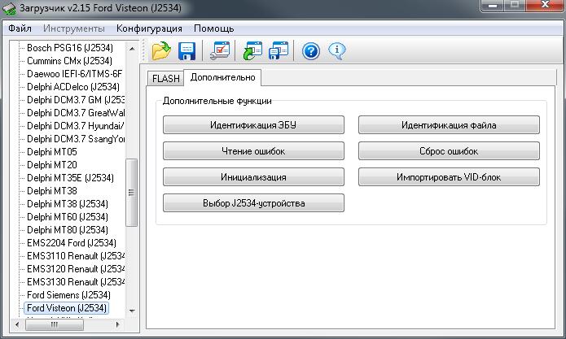
Task: Click the tree horizontal scrollbar thumb
Action: coord(54,324)
